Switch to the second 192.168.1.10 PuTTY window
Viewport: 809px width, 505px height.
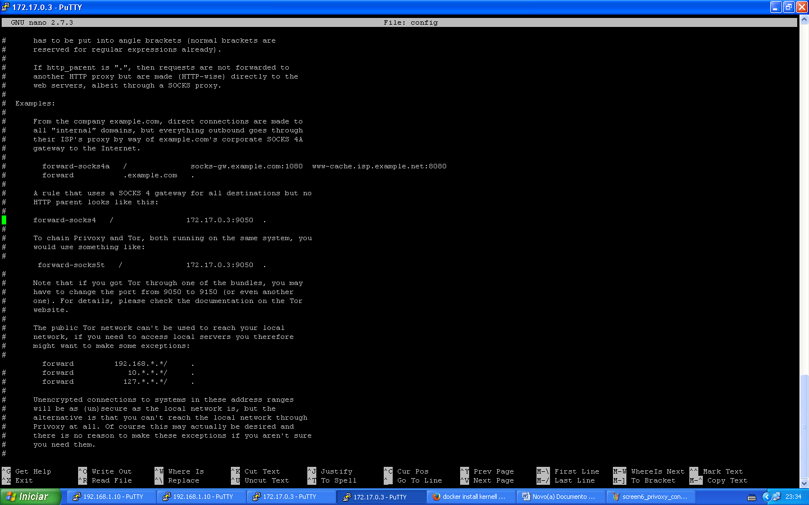[201, 497]
